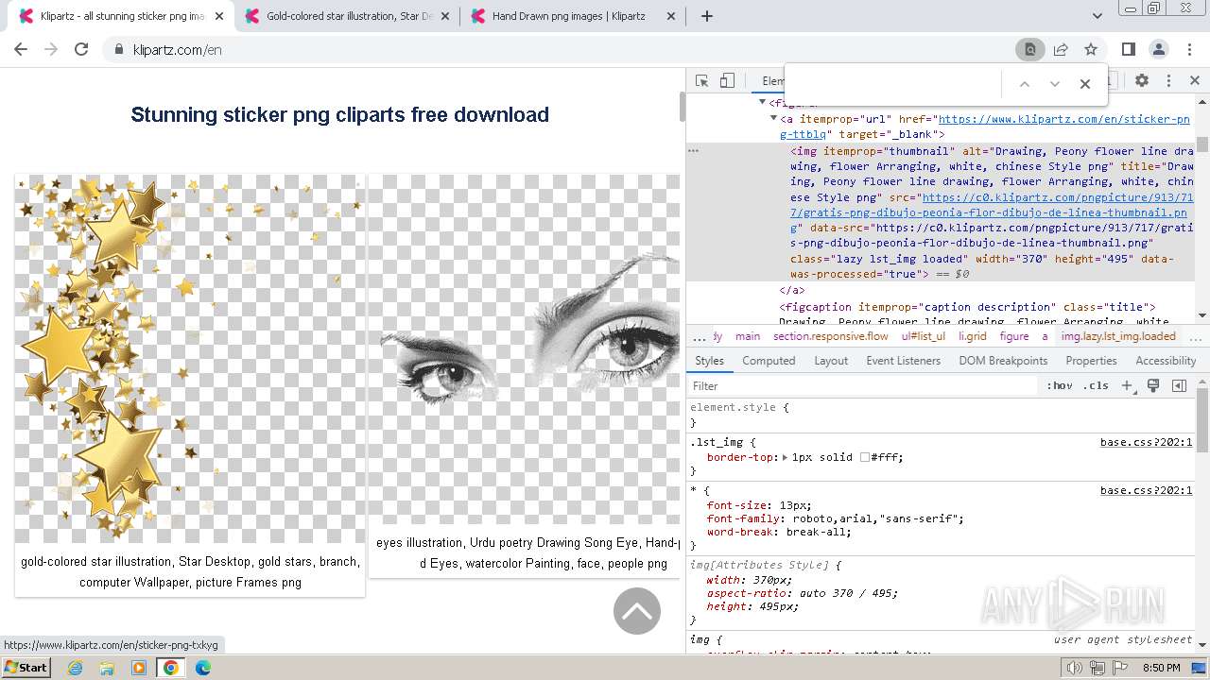Image resolution: width=1210 pixels, height=680 pixels.
Task: Select ul#list_ul breadcrumb
Action: [924, 336]
